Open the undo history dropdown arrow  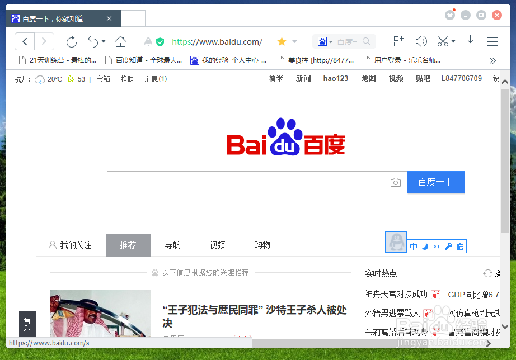tap(104, 42)
